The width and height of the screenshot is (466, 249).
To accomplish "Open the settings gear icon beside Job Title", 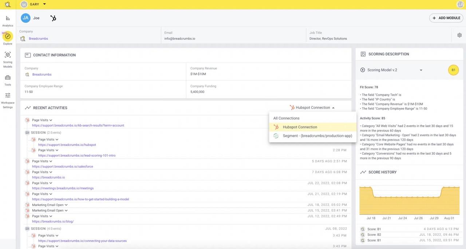I will 459,35.
